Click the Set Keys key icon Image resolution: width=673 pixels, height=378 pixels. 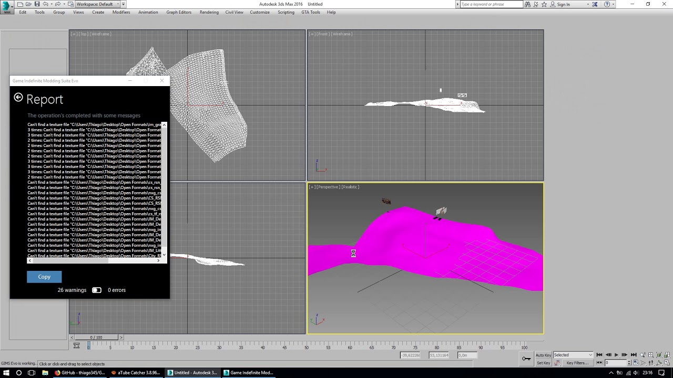pos(526,359)
